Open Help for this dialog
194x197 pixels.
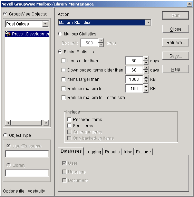pyautogui.click(x=176, y=69)
